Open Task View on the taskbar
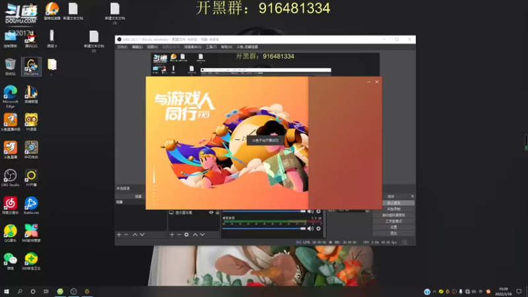Viewport: 528px width, 297px height. click(x=46, y=291)
